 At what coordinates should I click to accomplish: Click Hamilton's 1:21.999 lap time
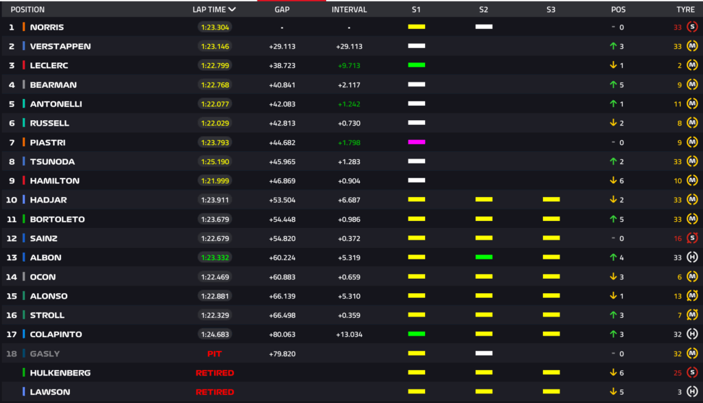pos(214,181)
